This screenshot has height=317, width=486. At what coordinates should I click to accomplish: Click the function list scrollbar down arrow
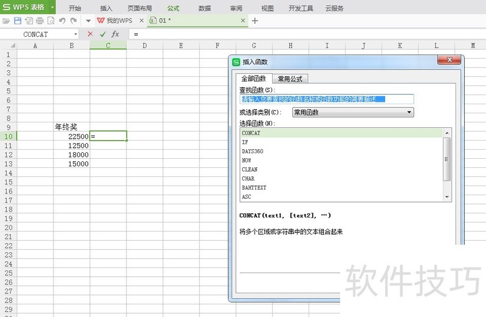[x=447, y=196]
